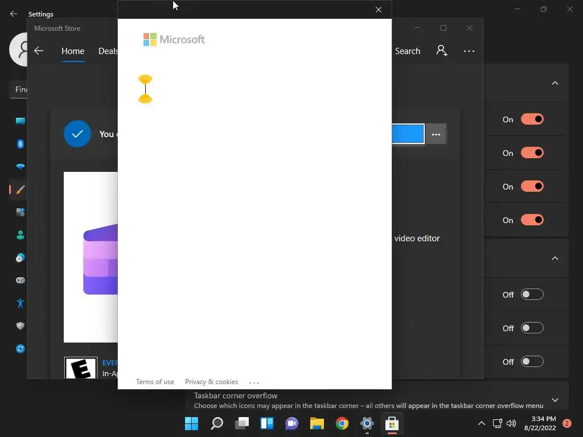Turn on the first Off toggle
The width and height of the screenshot is (583, 437).
(532, 294)
